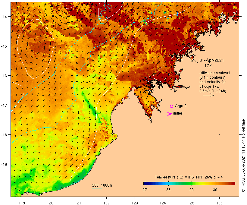Click longitude axis label 120
This screenshot has height=205, width=247.
(50, 203)
